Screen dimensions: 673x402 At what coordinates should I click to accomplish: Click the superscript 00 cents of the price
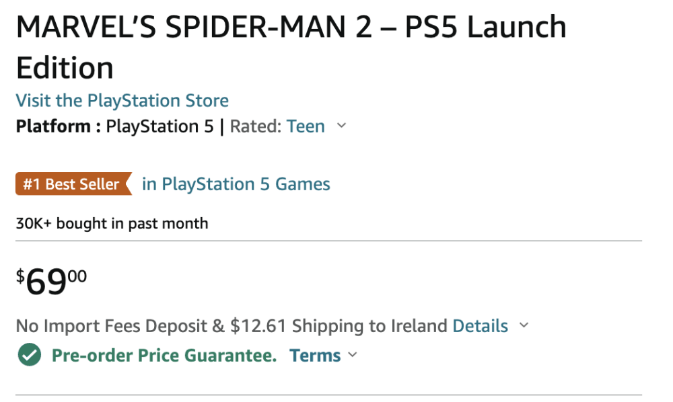pyautogui.click(x=77, y=276)
